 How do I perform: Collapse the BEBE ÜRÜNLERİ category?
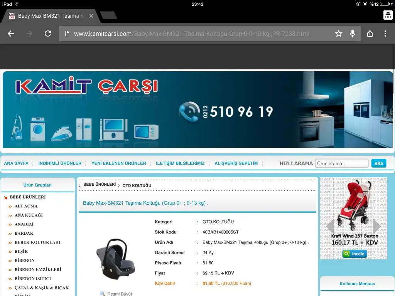tap(28, 197)
